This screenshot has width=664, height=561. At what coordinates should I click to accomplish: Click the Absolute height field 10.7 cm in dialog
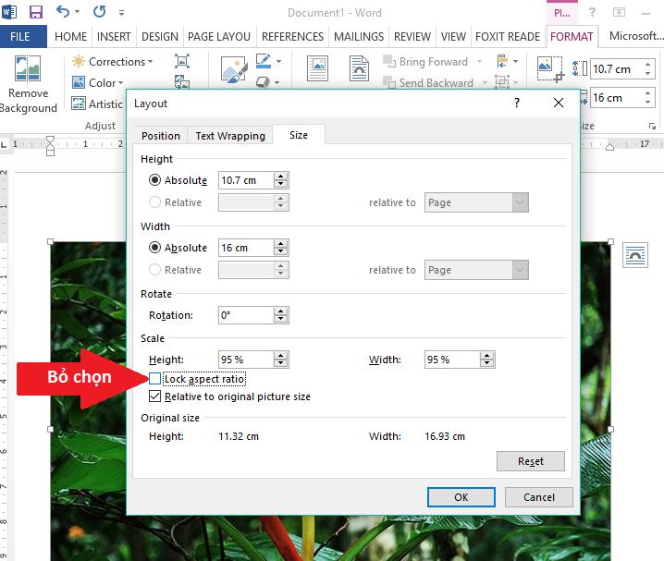tap(246, 180)
